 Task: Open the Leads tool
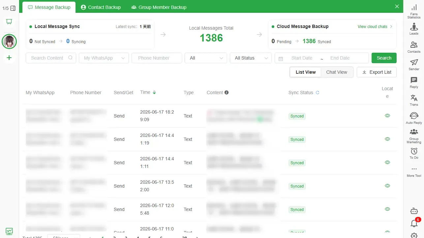click(x=414, y=29)
